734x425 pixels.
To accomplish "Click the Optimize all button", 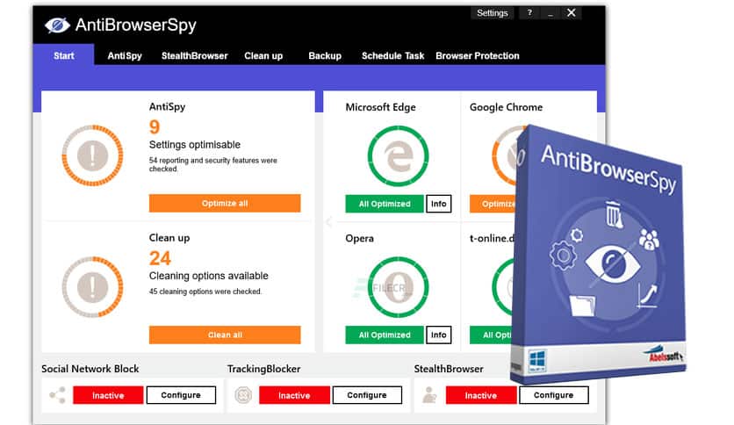I will 225,203.
